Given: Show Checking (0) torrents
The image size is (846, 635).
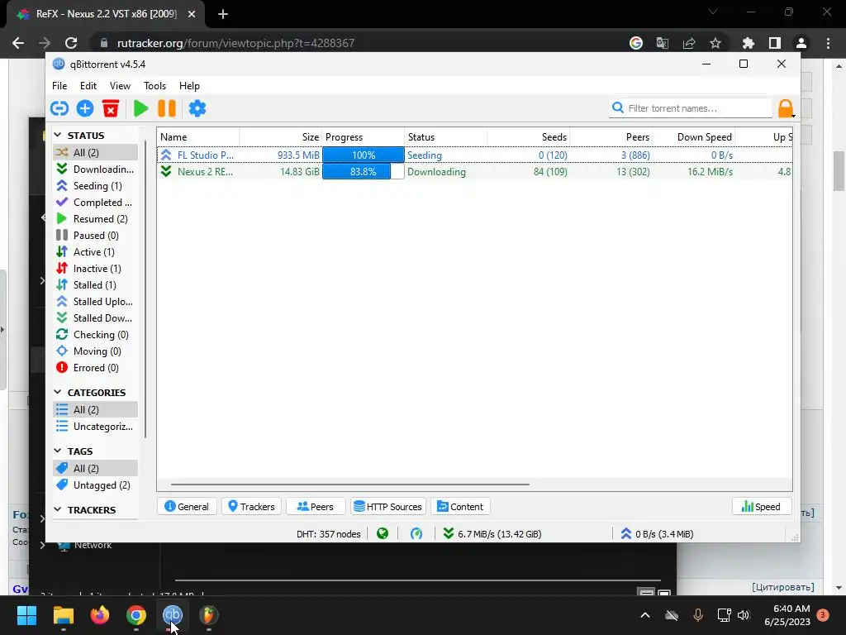Looking at the screenshot, I should 96,335.
